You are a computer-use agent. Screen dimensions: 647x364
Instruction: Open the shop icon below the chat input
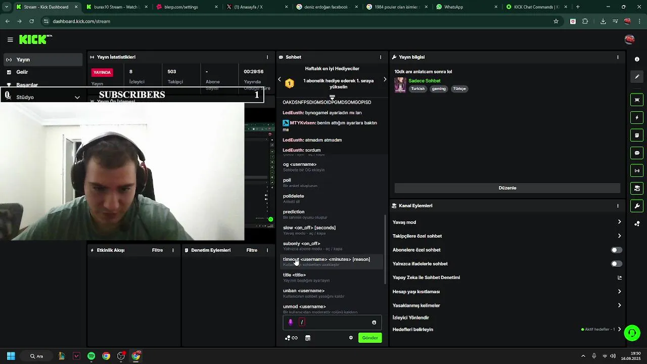coord(307,338)
